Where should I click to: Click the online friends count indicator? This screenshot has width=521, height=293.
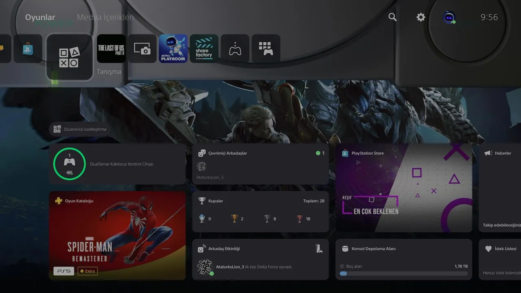(320, 153)
